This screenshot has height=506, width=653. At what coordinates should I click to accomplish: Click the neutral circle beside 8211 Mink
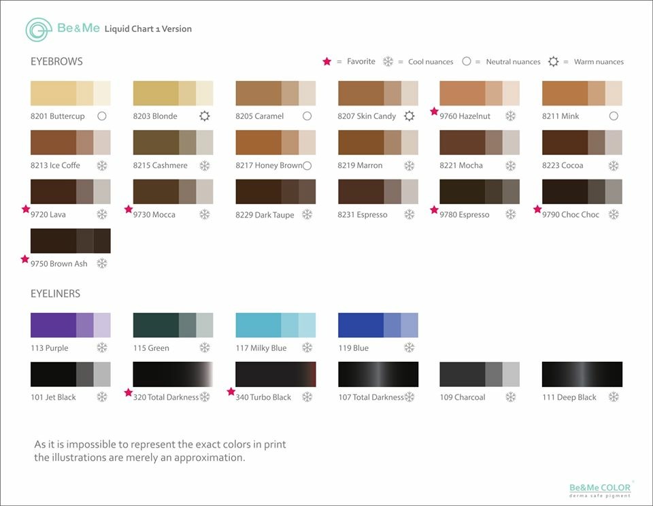click(x=614, y=116)
